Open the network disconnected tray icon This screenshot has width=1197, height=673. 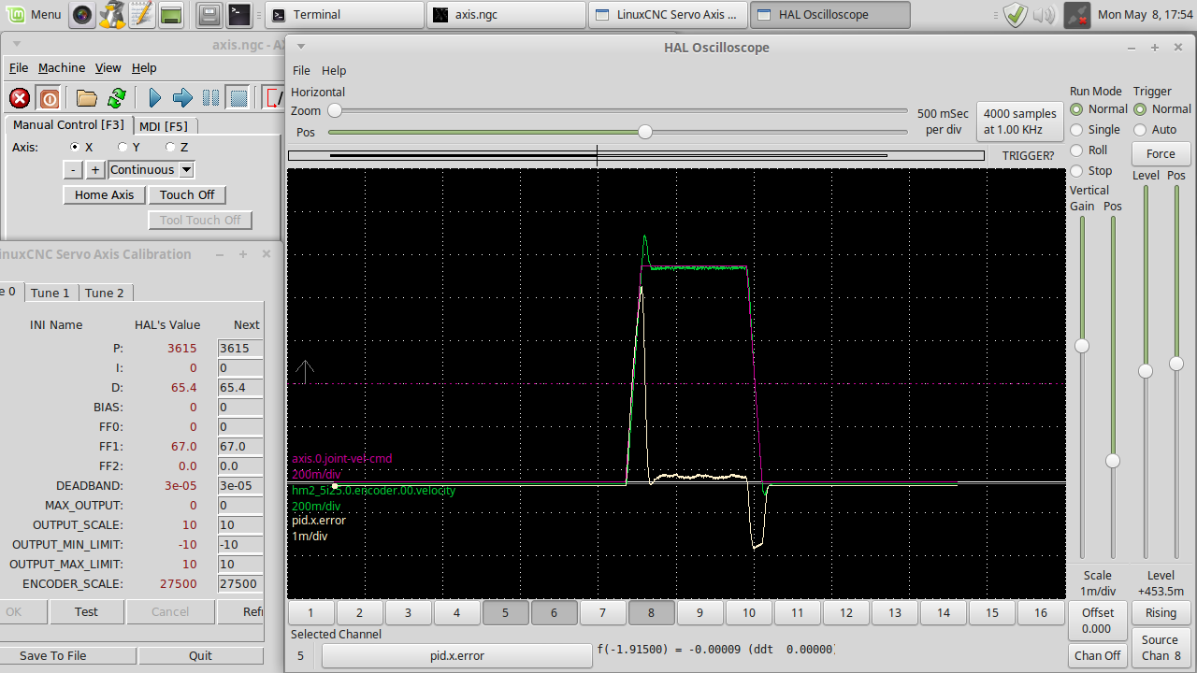1077,14
